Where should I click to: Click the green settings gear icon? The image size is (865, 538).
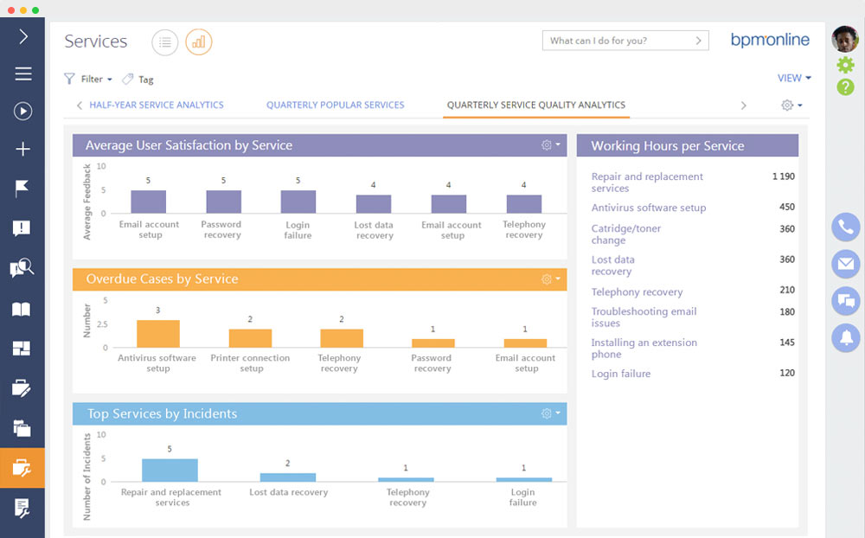coord(845,65)
